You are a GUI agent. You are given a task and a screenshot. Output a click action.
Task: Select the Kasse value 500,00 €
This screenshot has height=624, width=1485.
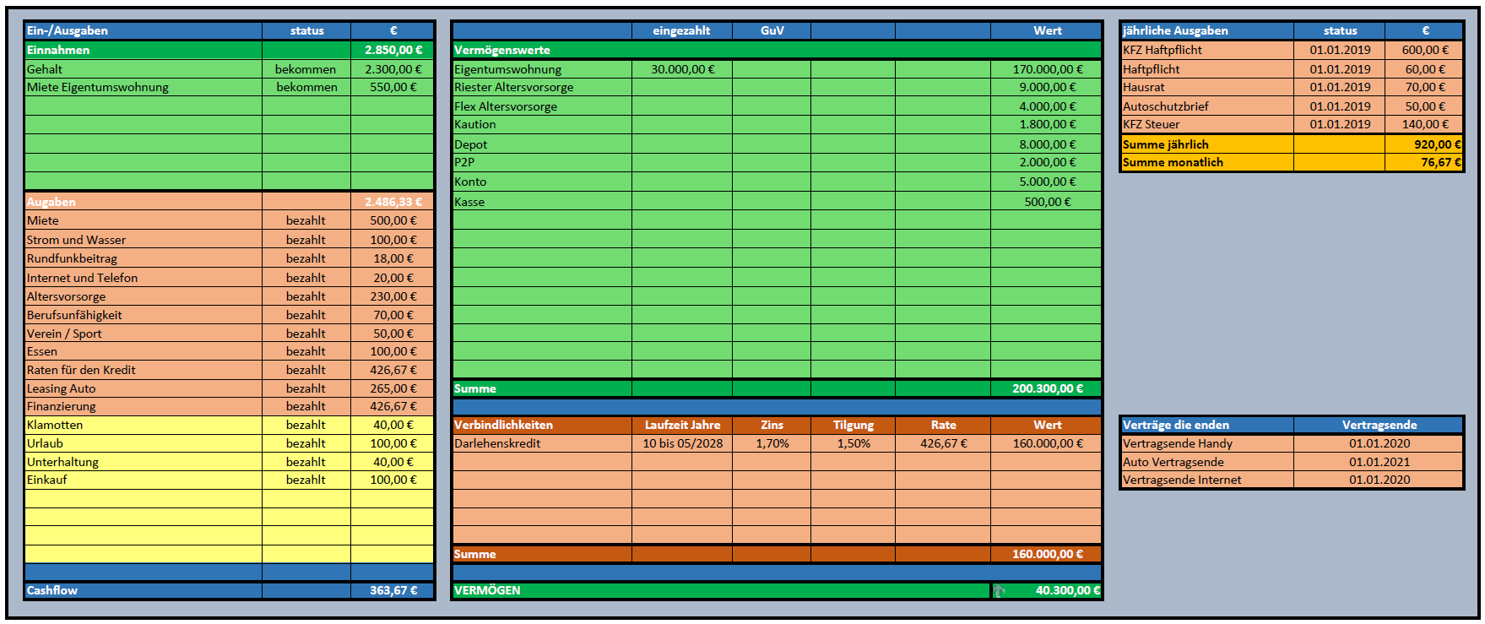[1047, 202]
